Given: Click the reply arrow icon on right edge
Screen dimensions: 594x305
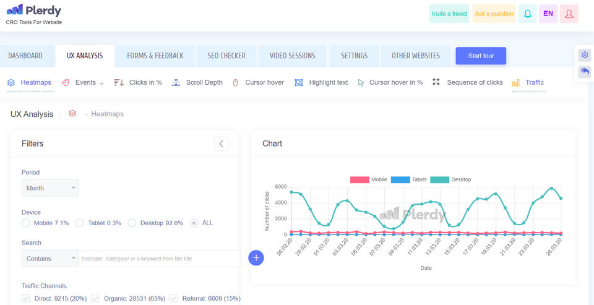Looking at the screenshot, I should coord(585,72).
